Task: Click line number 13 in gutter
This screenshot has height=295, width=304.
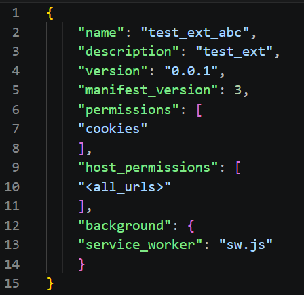Action: click(12, 245)
